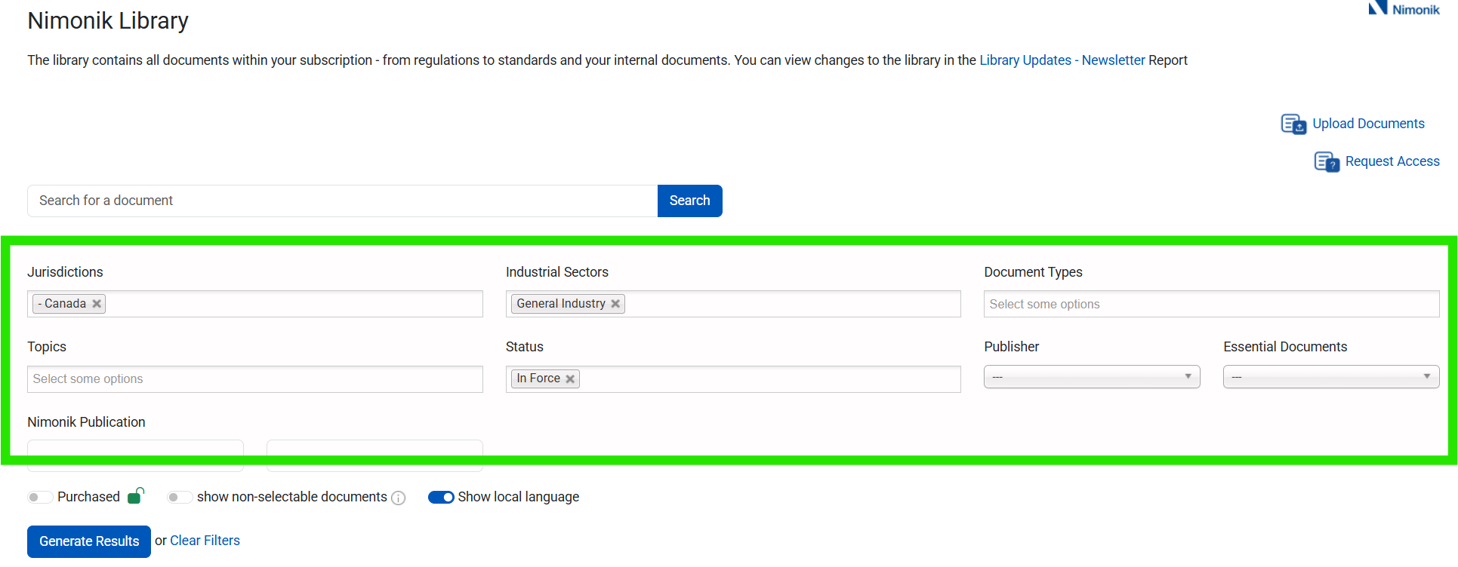Click the Request Access icon

click(x=1327, y=162)
